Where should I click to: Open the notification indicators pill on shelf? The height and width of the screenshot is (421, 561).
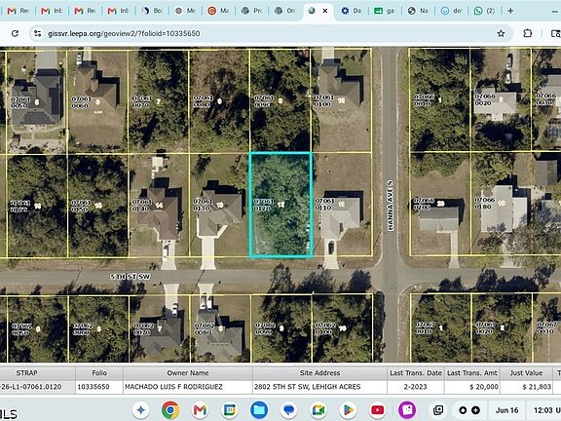click(469, 410)
